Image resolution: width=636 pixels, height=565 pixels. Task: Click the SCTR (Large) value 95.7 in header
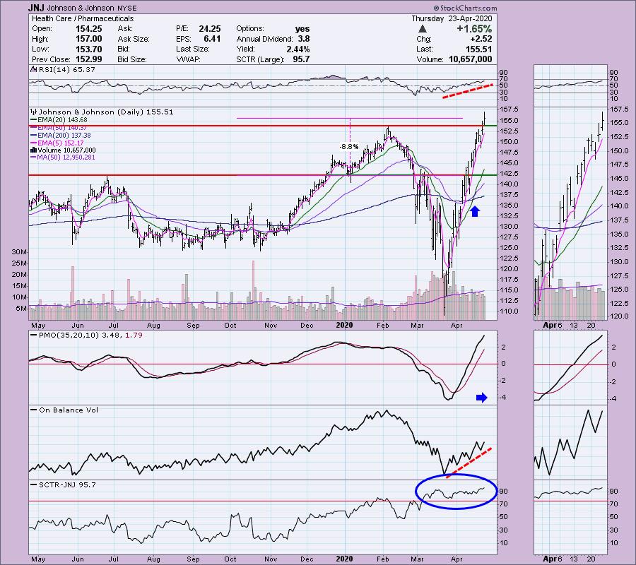coord(301,59)
